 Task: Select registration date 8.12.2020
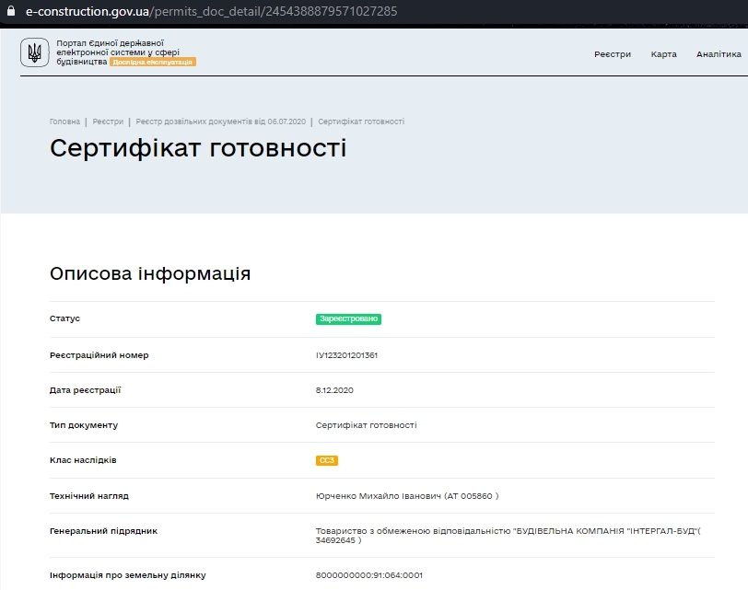click(334, 390)
